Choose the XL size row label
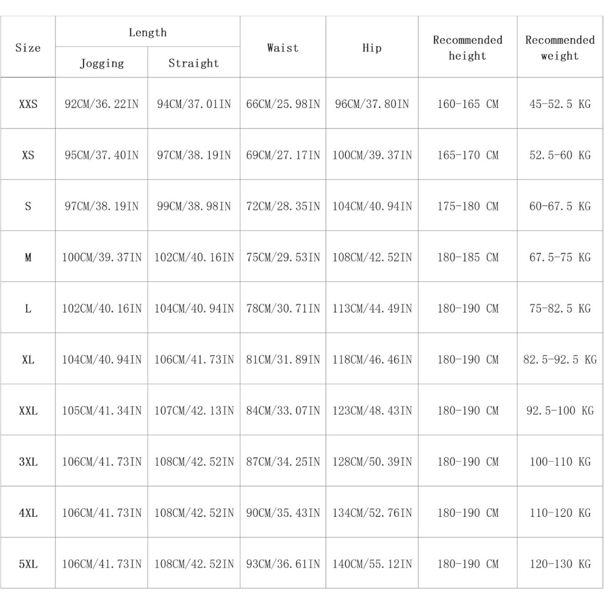The height and width of the screenshot is (604, 604). [x=28, y=359]
